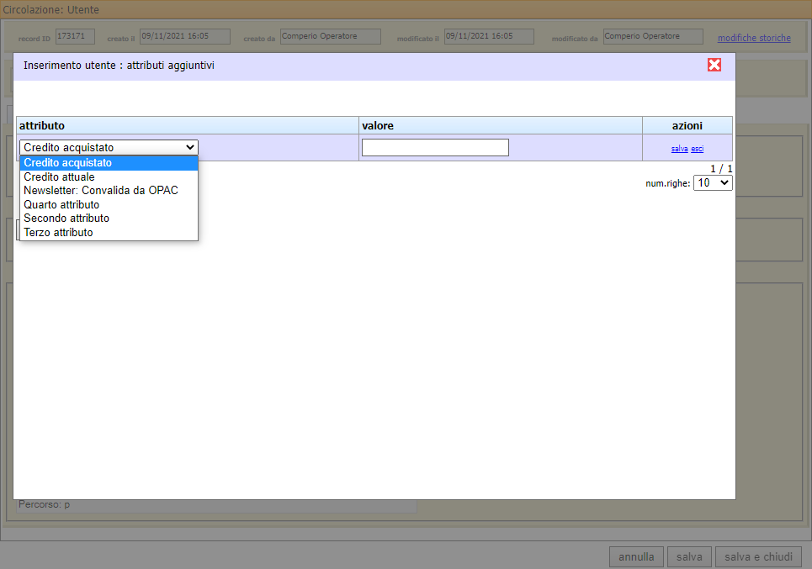Select the modificato il date field

(x=487, y=36)
